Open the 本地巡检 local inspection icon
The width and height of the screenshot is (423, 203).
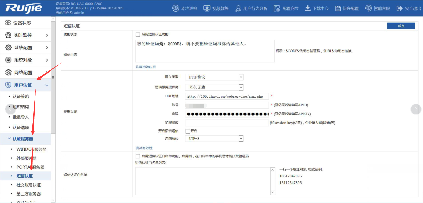[x=176, y=8]
